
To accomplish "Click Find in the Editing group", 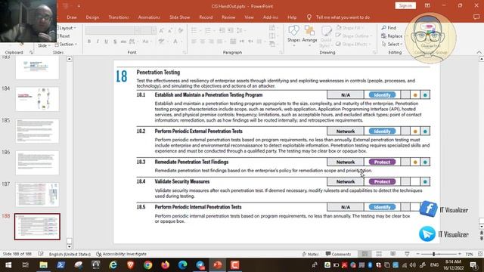I will point(389,28).
